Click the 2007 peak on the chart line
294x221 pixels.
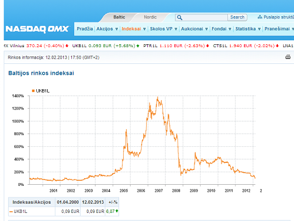coord(158,98)
